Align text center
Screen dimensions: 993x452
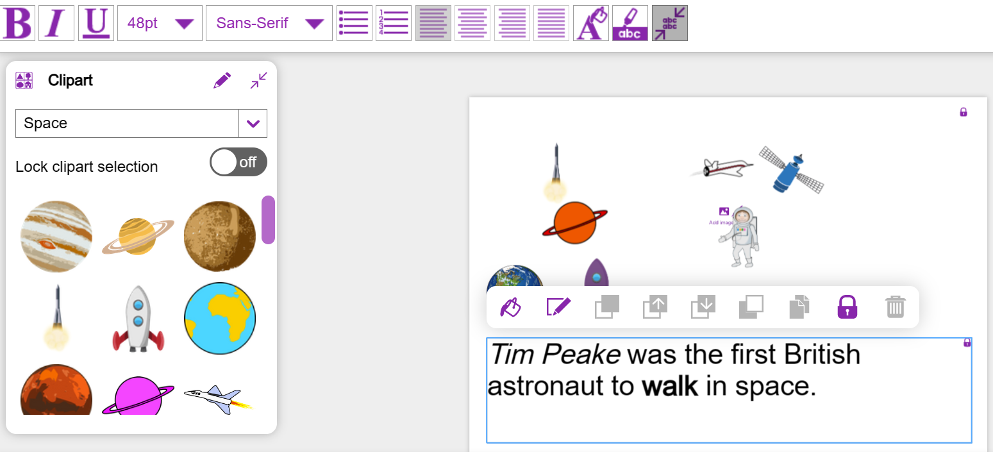472,23
